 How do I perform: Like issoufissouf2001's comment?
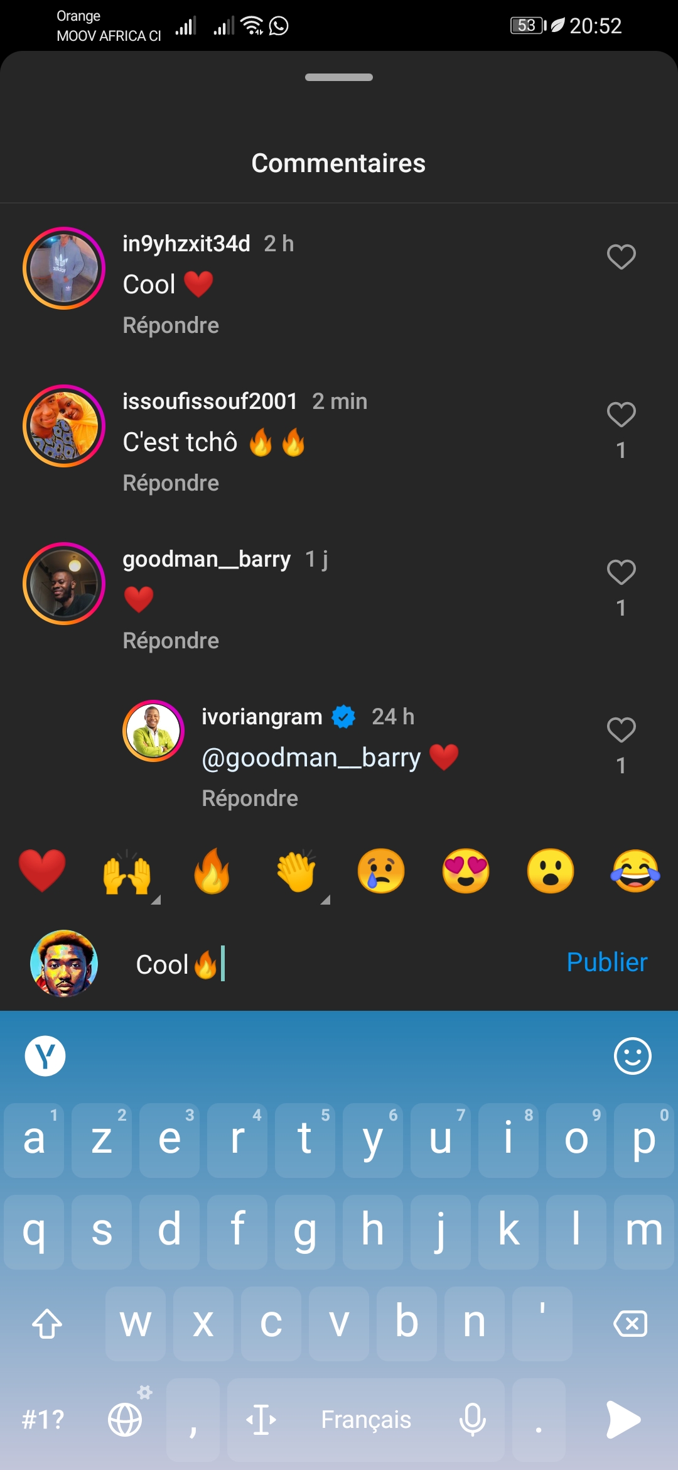point(621,415)
